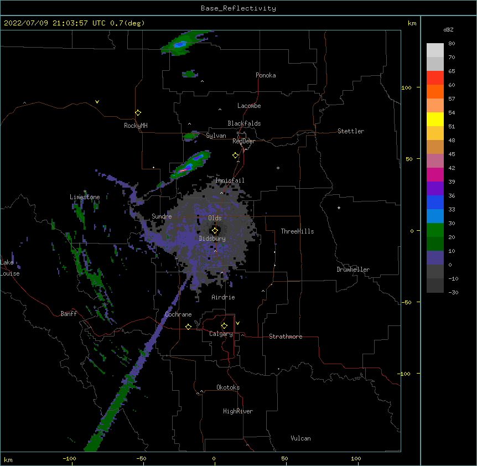
Task: Click the ThreeHills label
Action: point(297,231)
